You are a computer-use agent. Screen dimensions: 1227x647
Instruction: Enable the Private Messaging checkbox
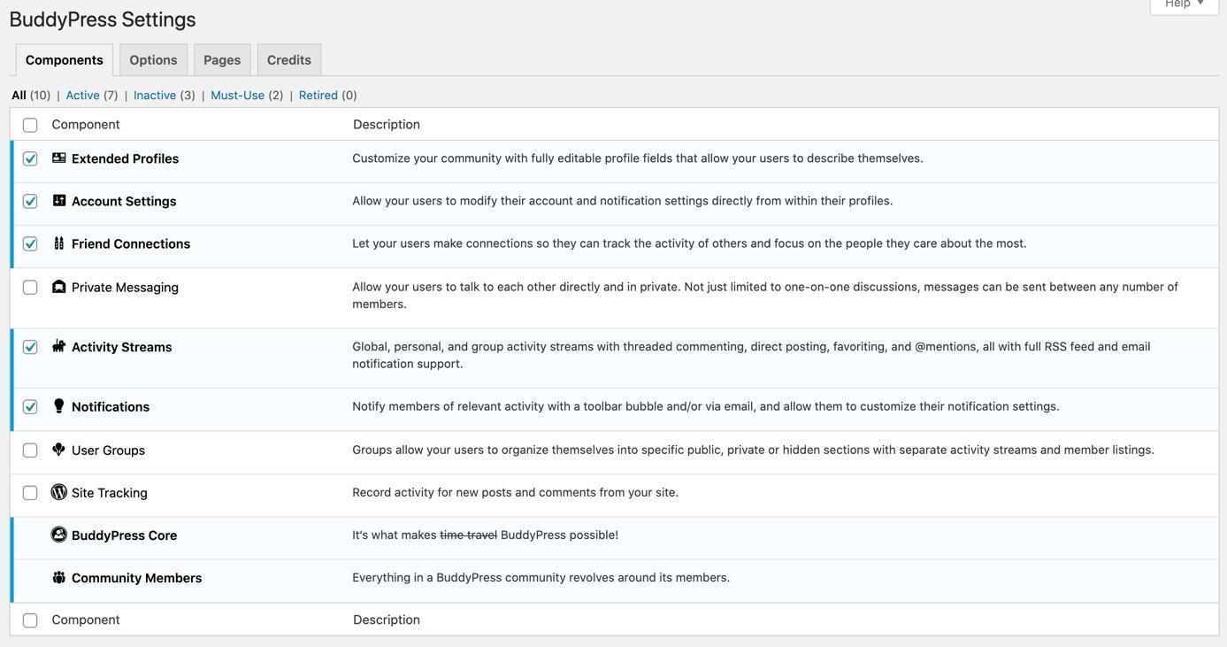tap(30, 288)
